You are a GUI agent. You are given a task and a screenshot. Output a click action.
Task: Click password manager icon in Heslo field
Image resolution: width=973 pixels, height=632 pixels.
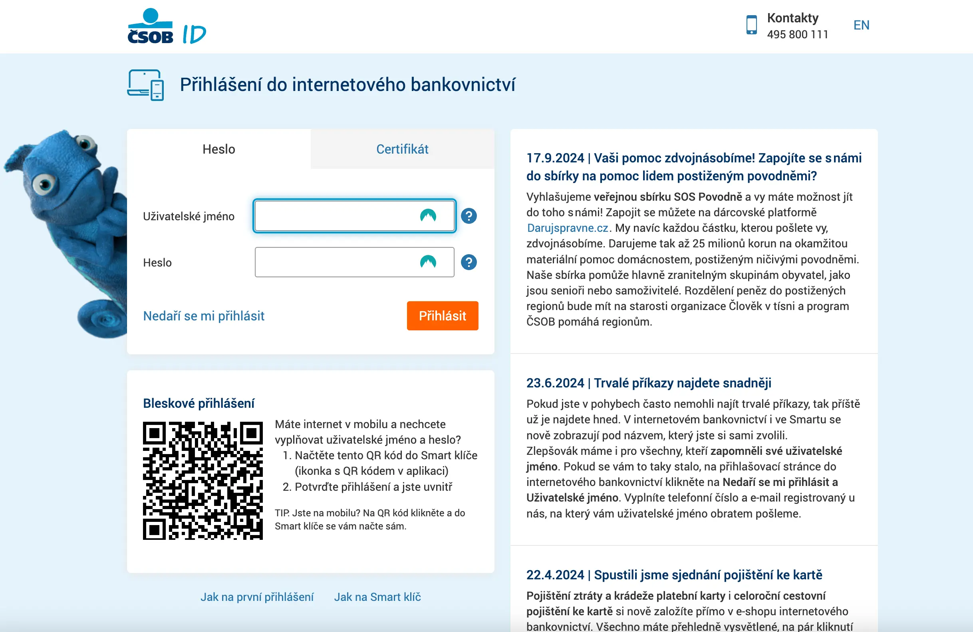click(x=428, y=262)
